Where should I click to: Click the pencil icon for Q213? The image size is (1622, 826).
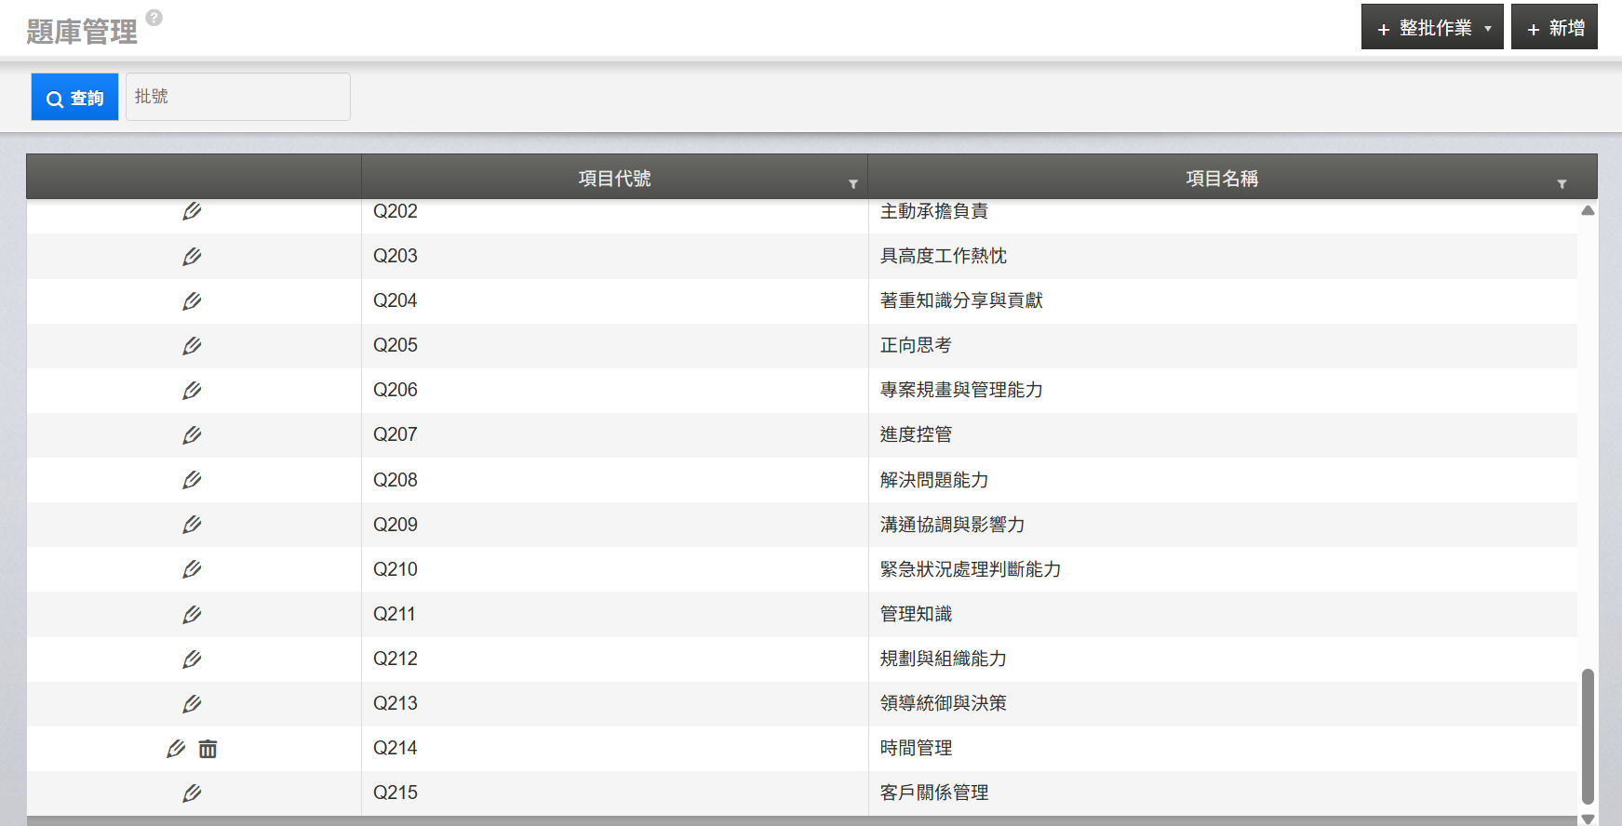(192, 704)
